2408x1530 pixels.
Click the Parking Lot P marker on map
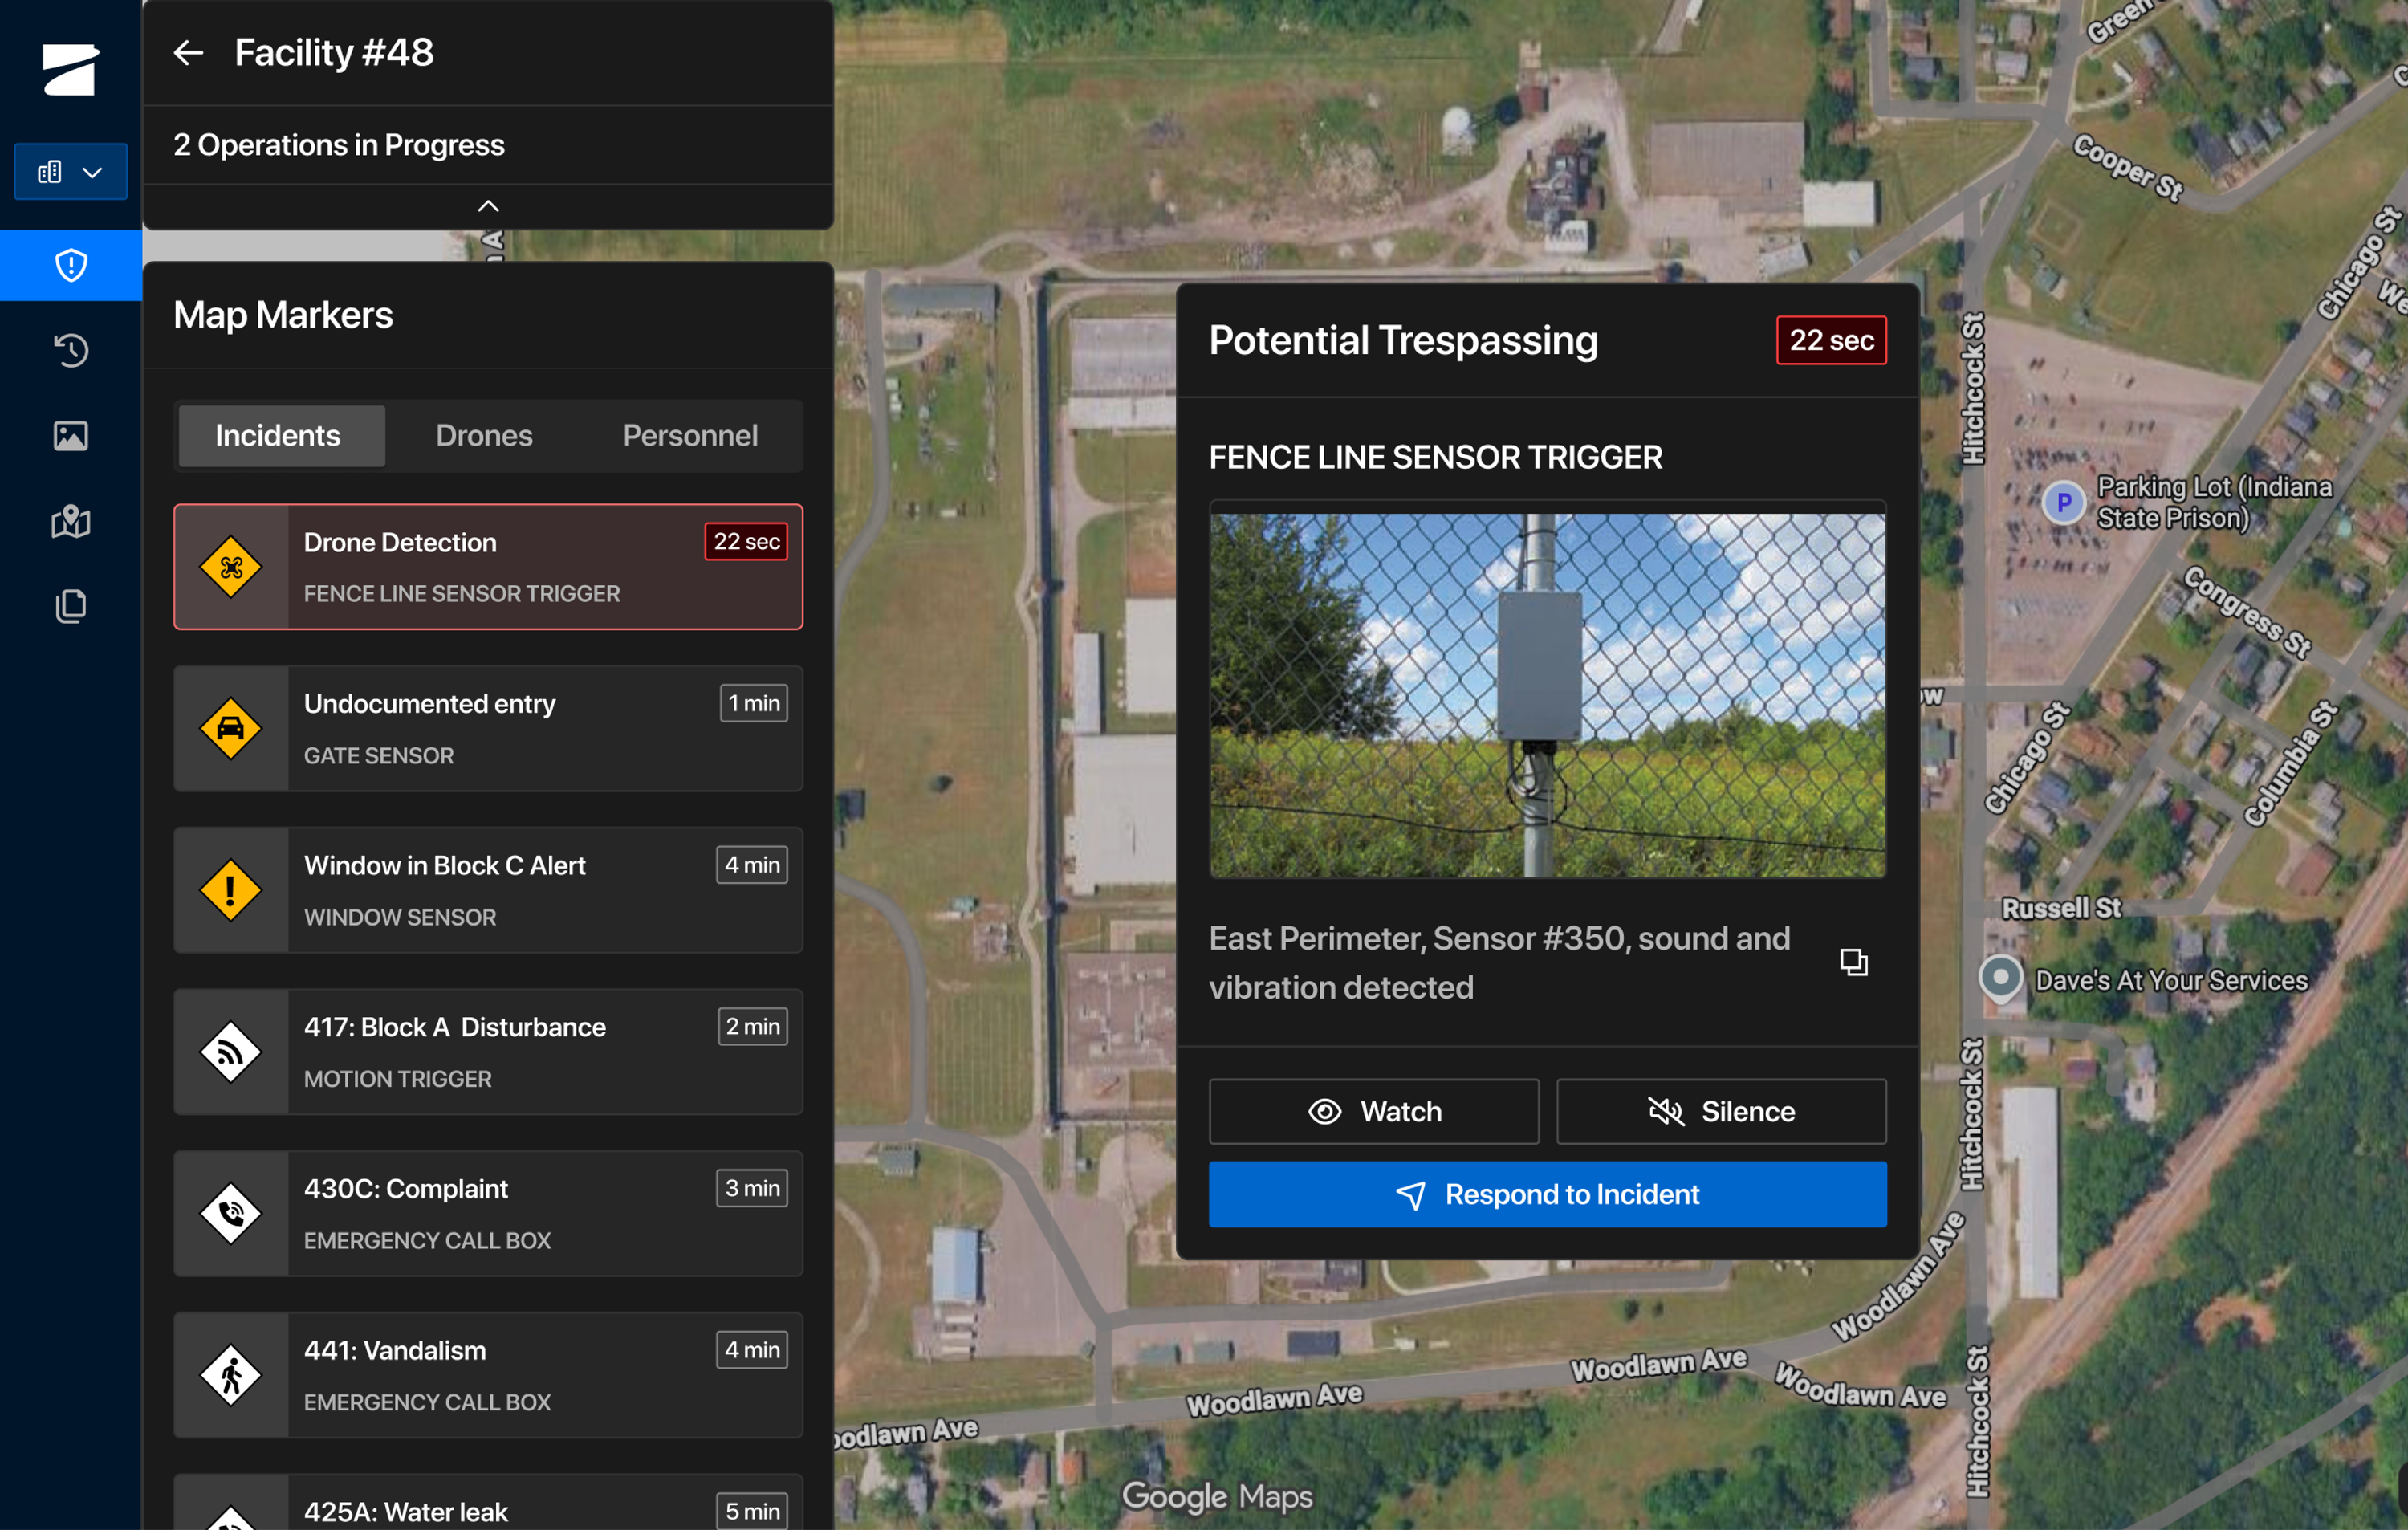(2063, 502)
